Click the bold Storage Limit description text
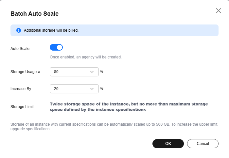229x158 pixels. pyautogui.click(x=129, y=107)
